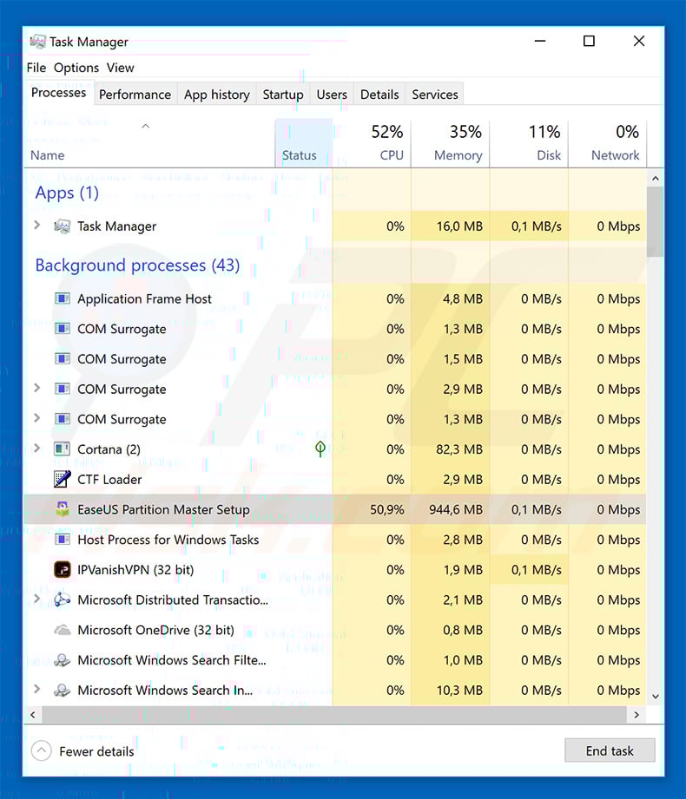This screenshot has height=799, width=686.
Task: Sort by the CPU column header
Action: (372, 143)
